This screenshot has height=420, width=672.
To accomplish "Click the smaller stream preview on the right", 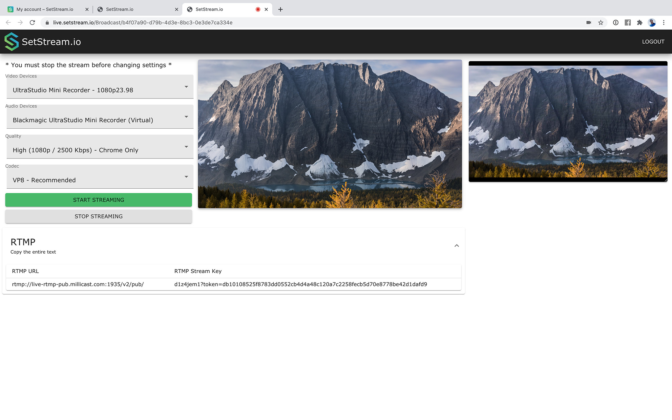I will (568, 121).
